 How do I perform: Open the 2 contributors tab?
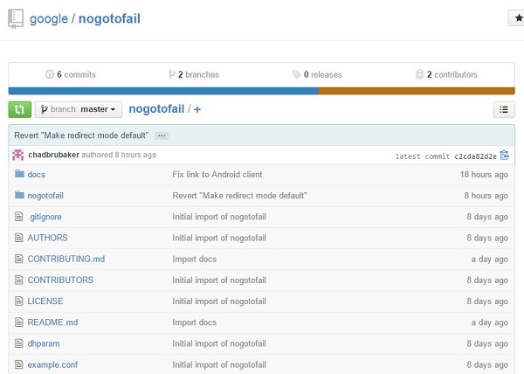coord(446,74)
